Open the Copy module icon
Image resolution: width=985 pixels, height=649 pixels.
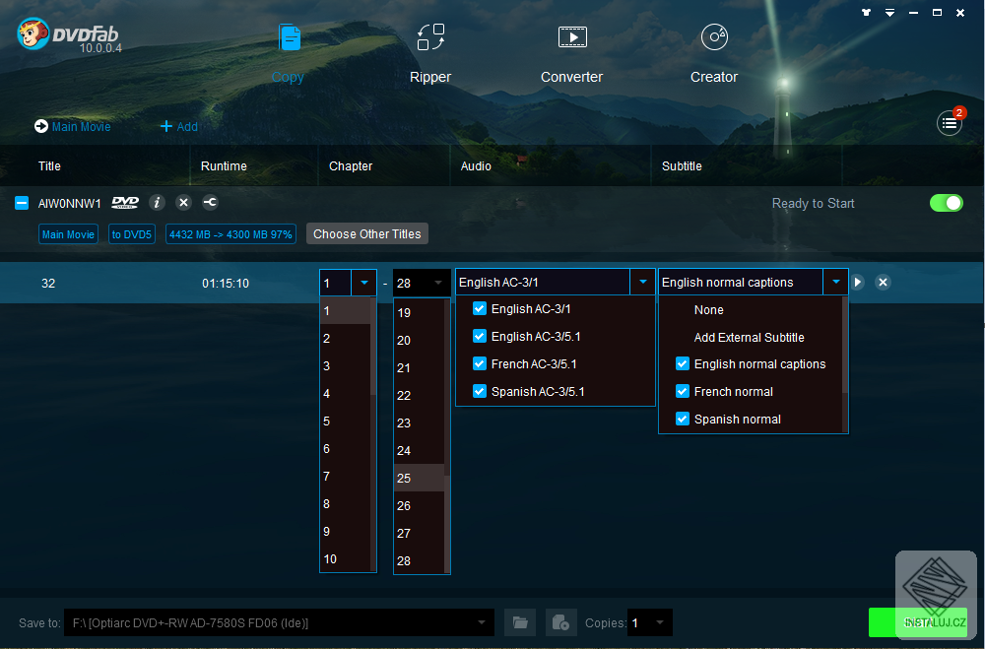[289, 38]
